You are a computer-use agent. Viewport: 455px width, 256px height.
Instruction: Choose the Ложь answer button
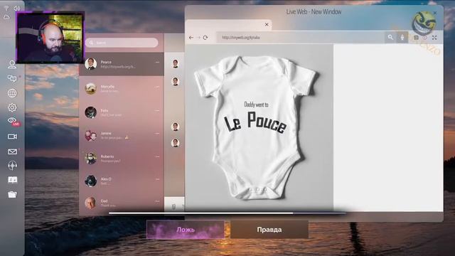(186, 229)
